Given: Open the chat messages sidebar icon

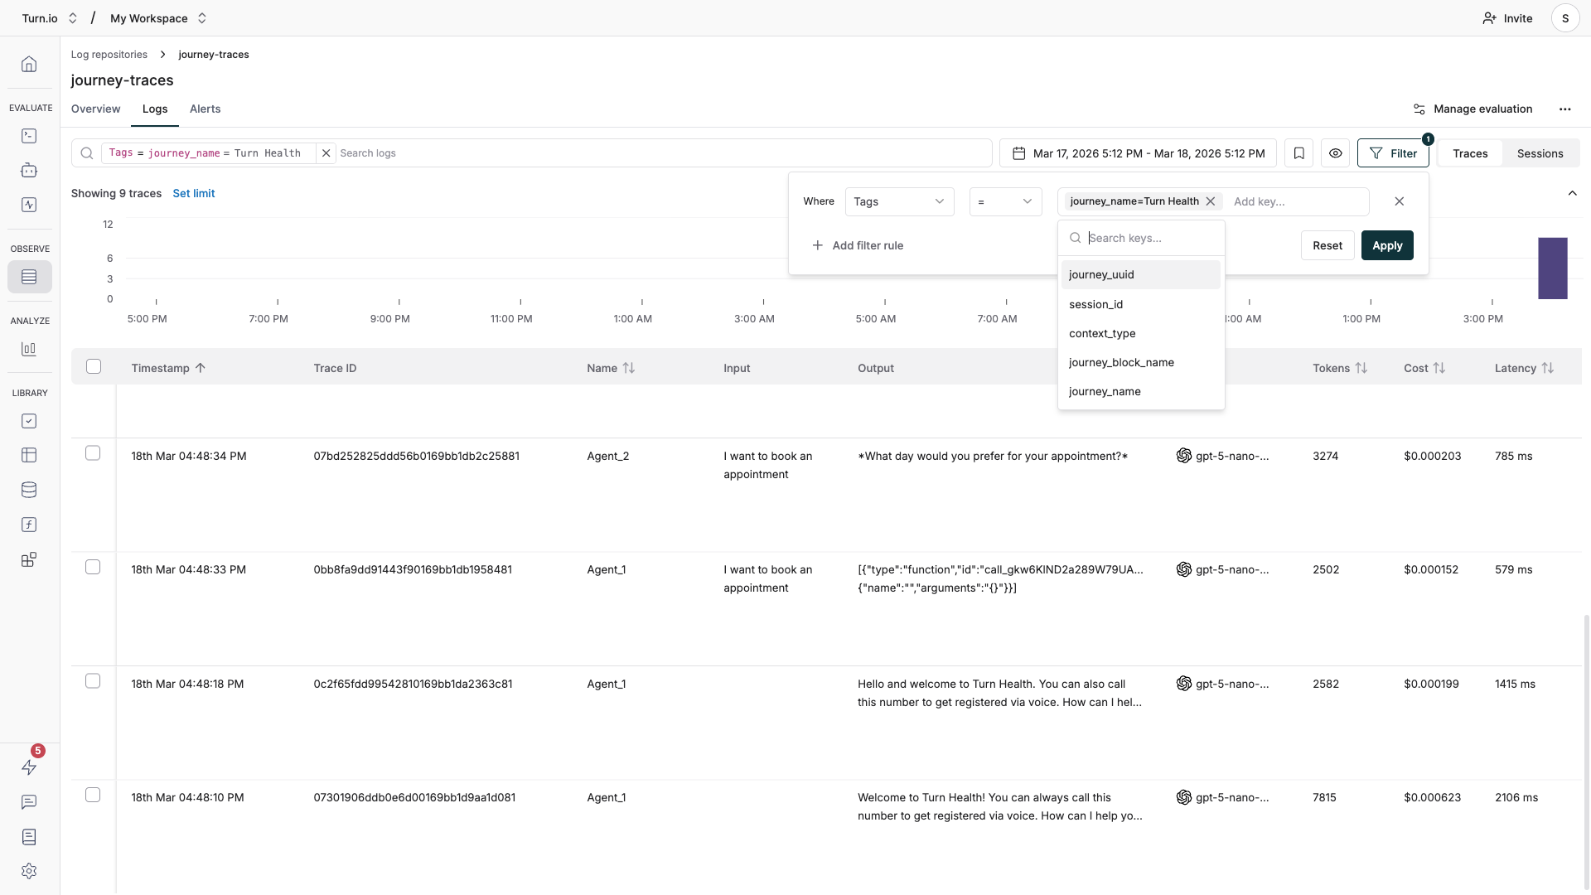Looking at the screenshot, I should pos(29,802).
